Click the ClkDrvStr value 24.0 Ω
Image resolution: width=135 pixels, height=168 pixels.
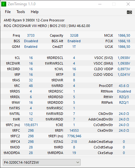(x=124, y=114)
